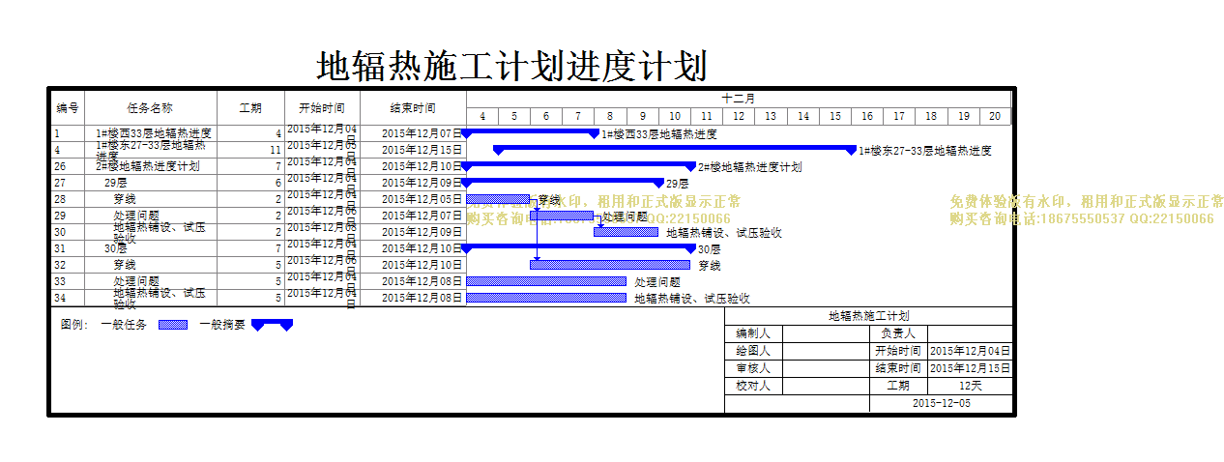The width and height of the screenshot is (1224, 462).
Task: Click the 开始时间 table column header
Action: tap(322, 108)
